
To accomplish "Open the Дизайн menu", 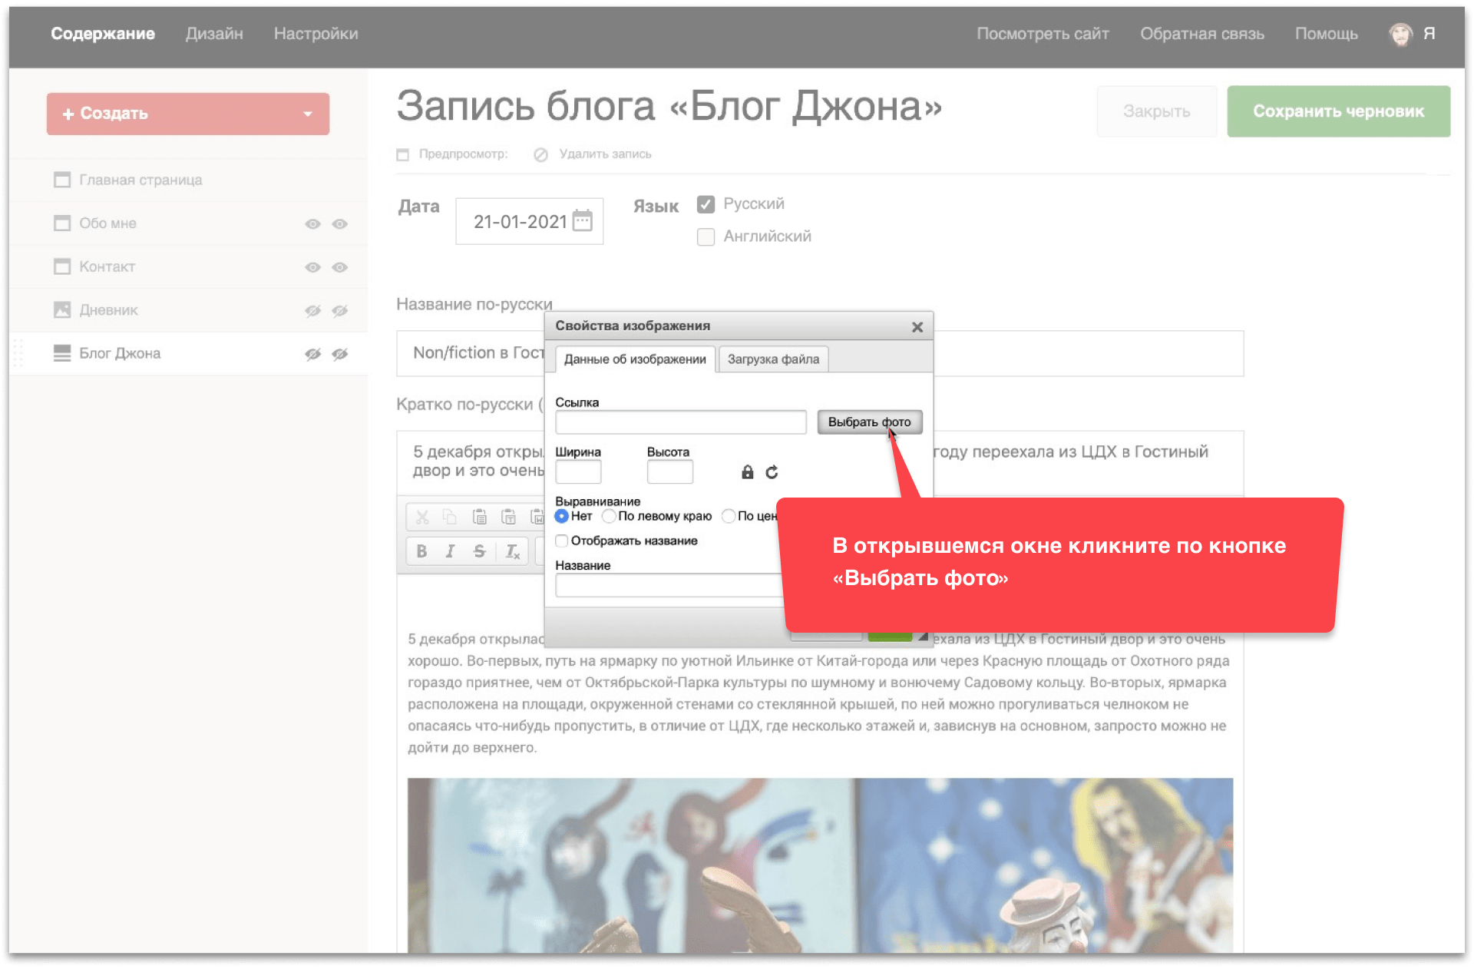I will click(214, 34).
